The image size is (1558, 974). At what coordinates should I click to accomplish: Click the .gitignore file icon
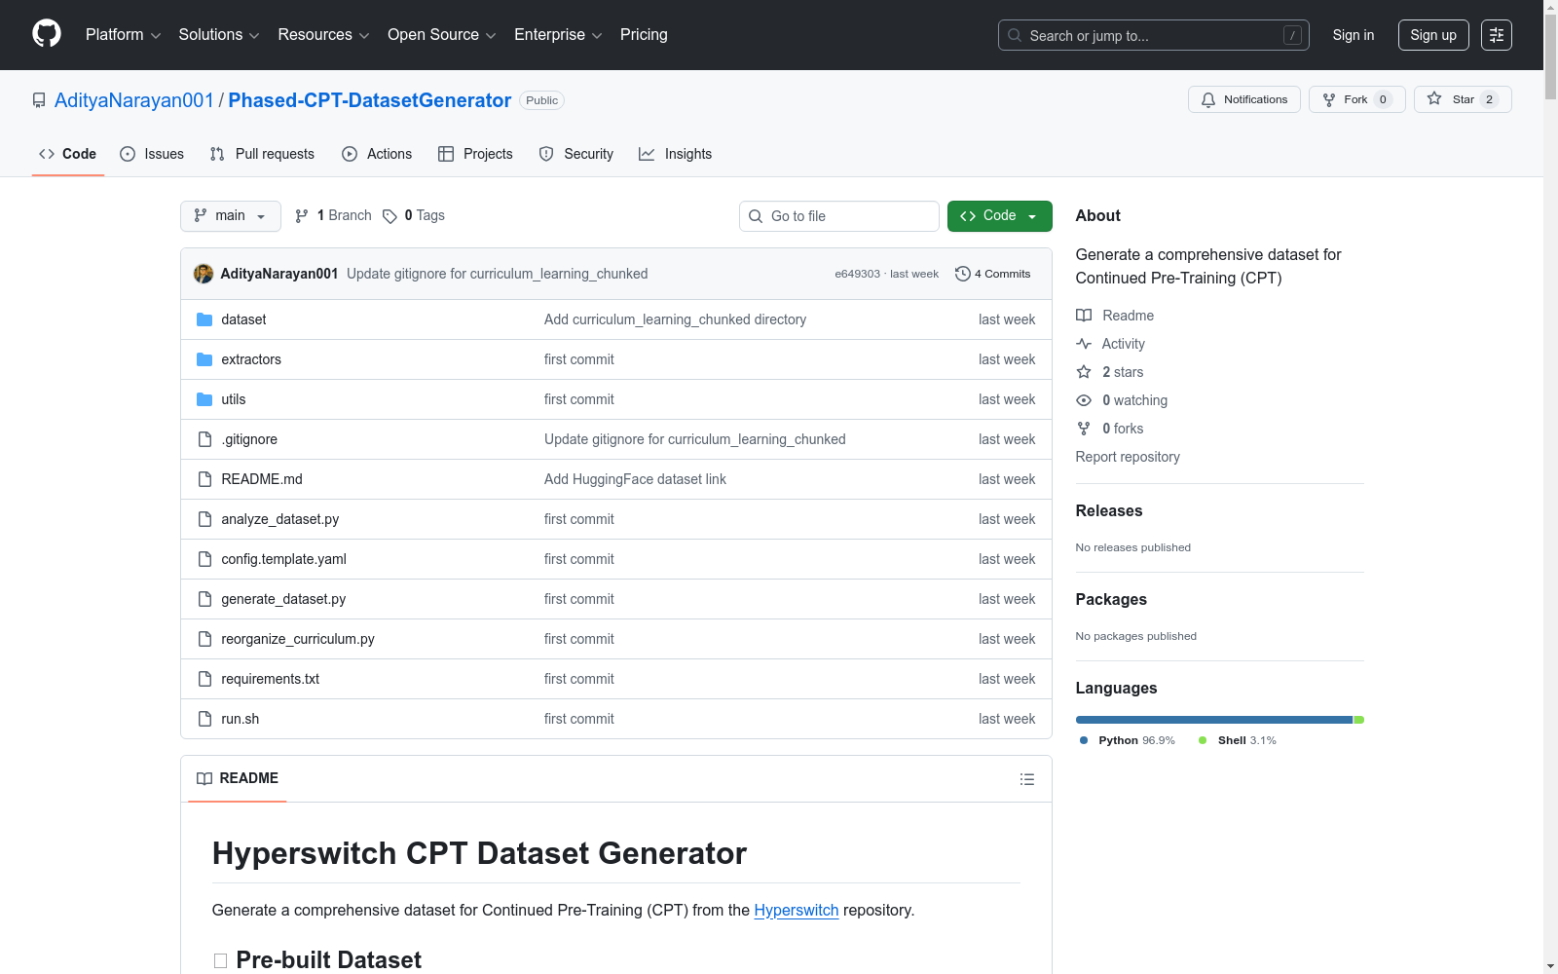(204, 439)
